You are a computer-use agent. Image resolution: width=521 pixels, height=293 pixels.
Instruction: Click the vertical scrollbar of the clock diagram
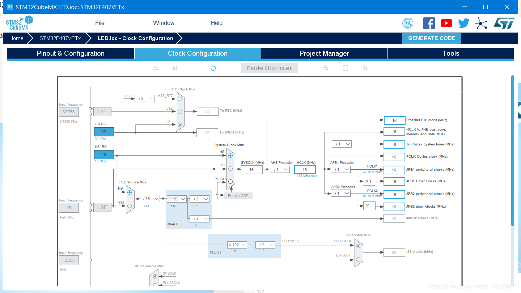(512, 150)
